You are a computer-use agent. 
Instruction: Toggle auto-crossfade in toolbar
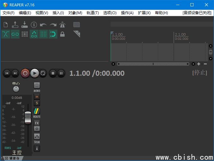point(6,34)
